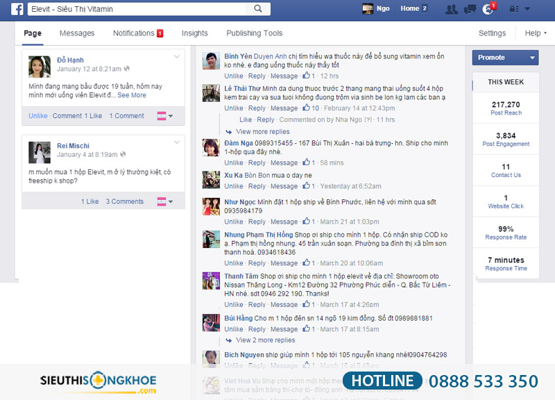Click the like thumb icon on Lê Thái Thư's comment

pyautogui.click(x=306, y=108)
